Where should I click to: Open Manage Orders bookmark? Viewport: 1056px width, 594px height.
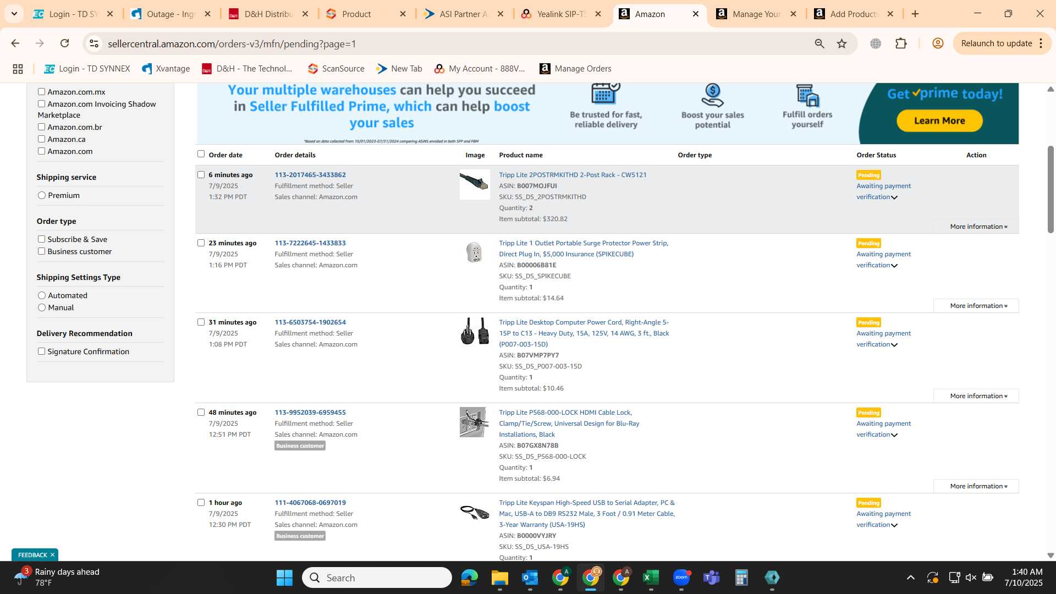tap(575, 69)
